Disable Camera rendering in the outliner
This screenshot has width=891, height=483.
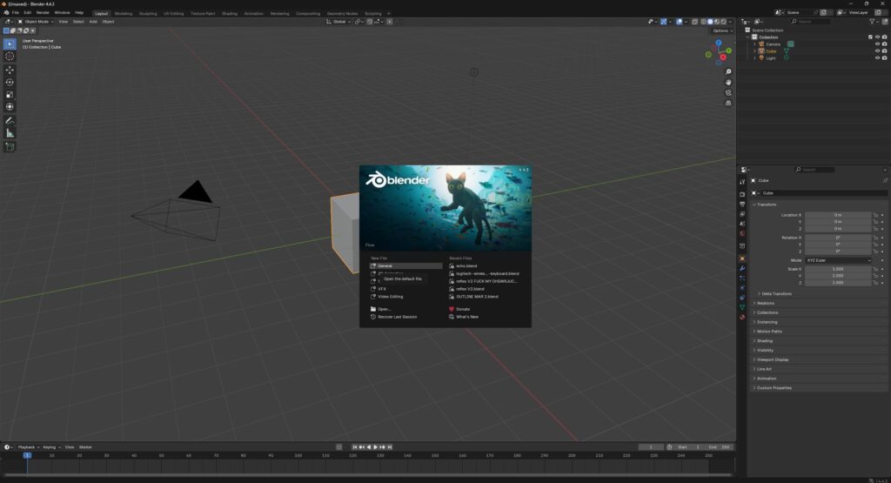(x=883, y=44)
